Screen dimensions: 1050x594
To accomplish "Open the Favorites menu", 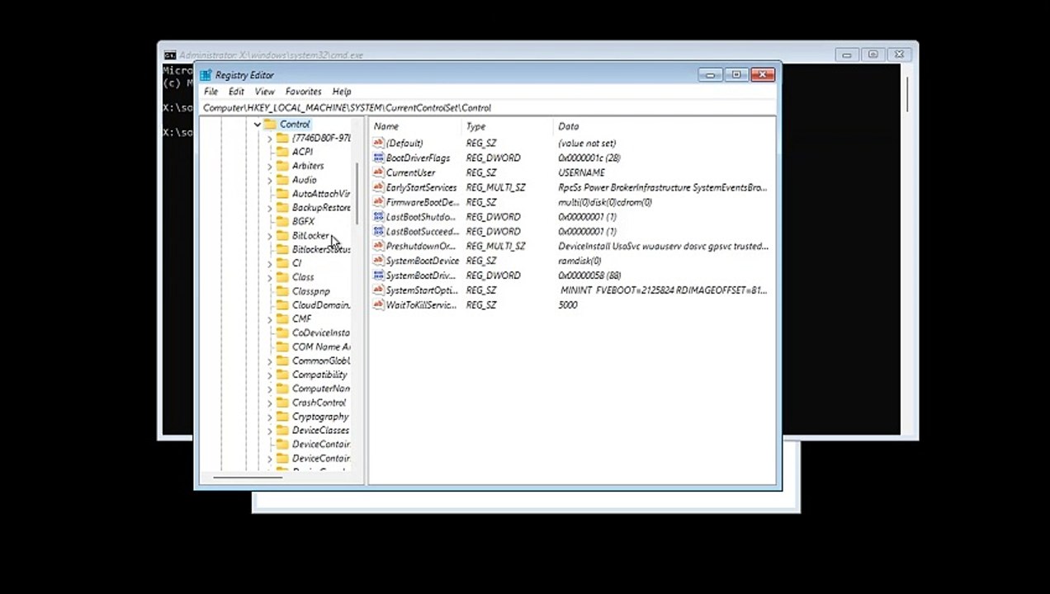I will coord(303,92).
